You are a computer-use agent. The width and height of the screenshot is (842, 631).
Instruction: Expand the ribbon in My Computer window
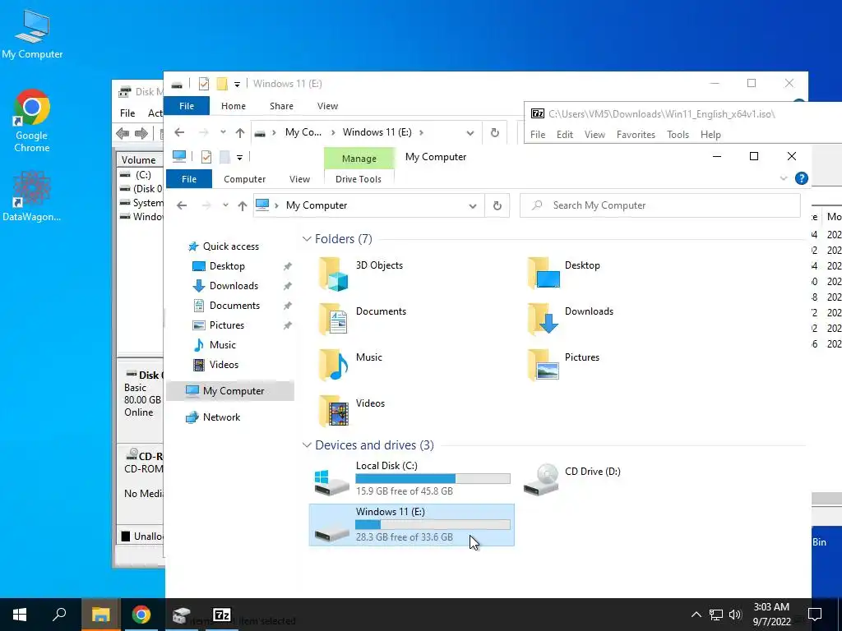coord(784,178)
